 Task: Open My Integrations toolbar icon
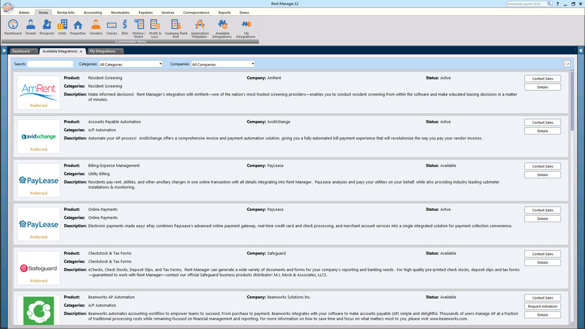246,29
